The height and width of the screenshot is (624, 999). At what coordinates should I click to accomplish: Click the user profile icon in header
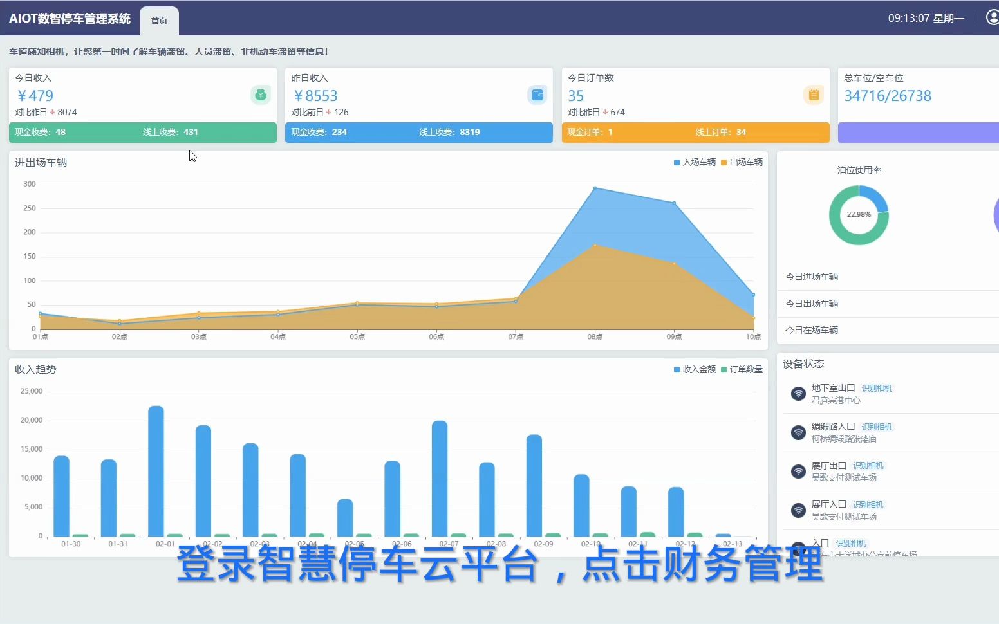(x=993, y=17)
